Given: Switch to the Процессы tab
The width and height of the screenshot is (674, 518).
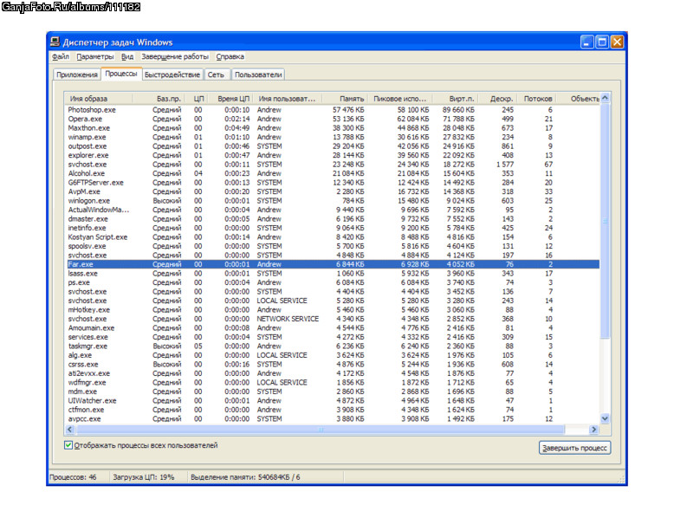Looking at the screenshot, I should pos(121,74).
